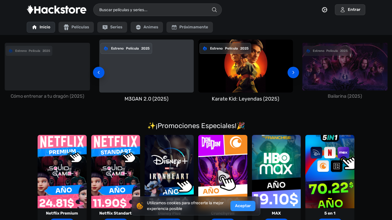Click the Netflix Standart label
Viewport: 392px width, 220px height.
116,213
